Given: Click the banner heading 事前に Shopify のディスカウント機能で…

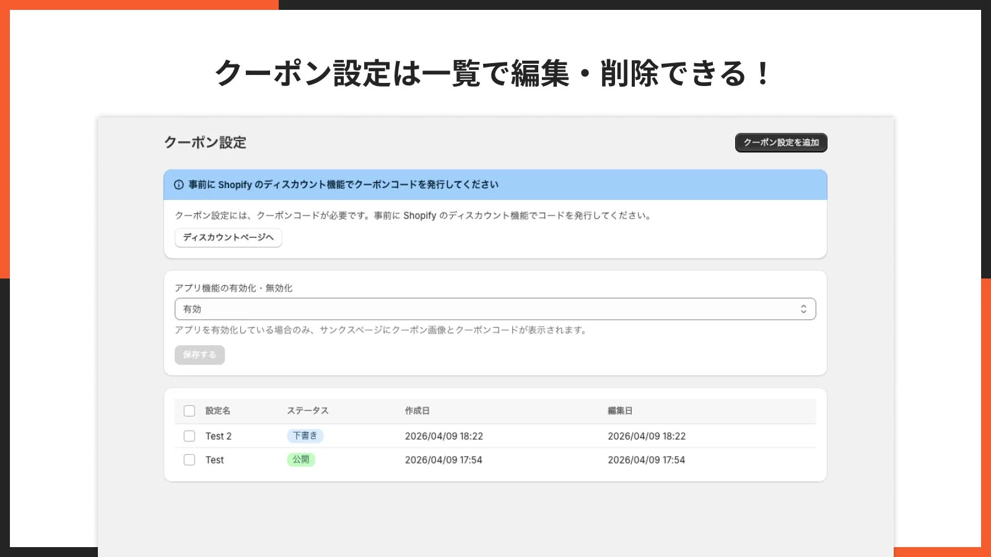Looking at the screenshot, I should (x=344, y=184).
